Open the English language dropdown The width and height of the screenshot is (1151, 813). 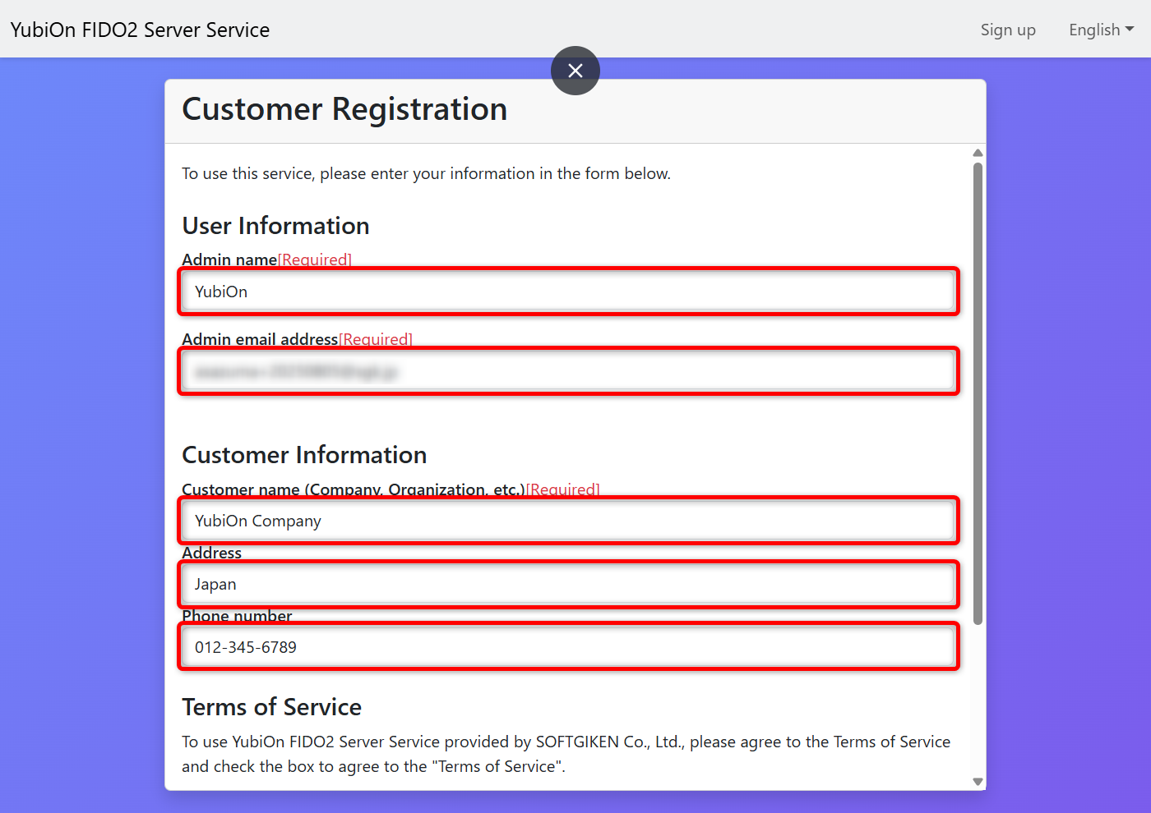pyautogui.click(x=1101, y=30)
